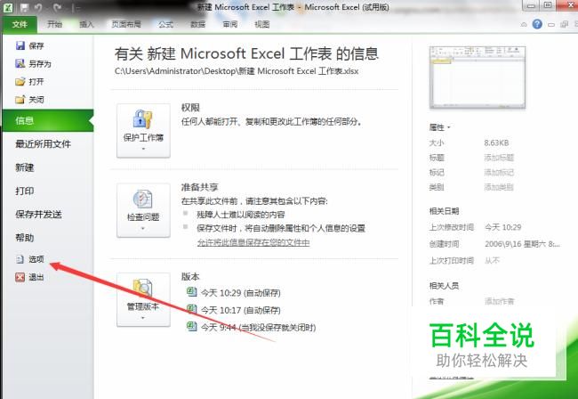
Task: Choose Open (打开) in the file menu
Action: pos(30,82)
